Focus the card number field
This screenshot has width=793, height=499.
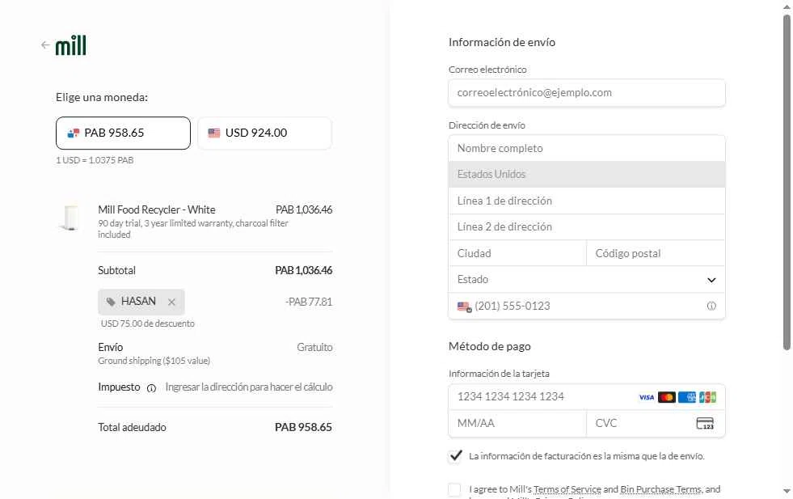pyautogui.click(x=587, y=397)
